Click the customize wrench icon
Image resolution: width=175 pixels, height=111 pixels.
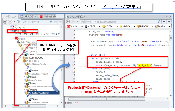pyautogui.click(x=47, y=34)
